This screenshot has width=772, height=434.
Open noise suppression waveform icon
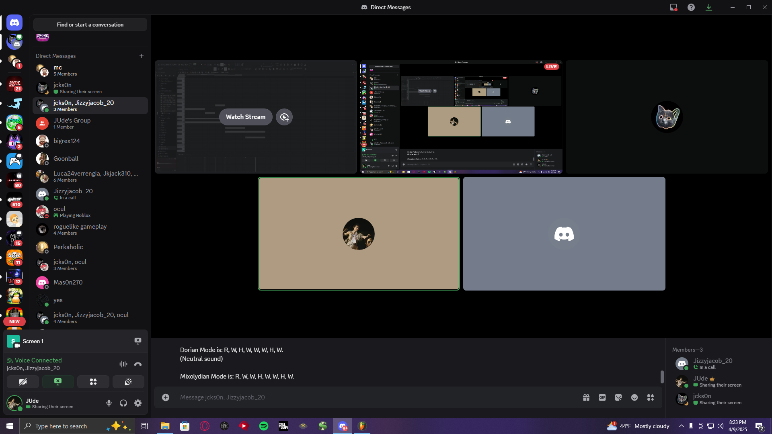click(123, 364)
